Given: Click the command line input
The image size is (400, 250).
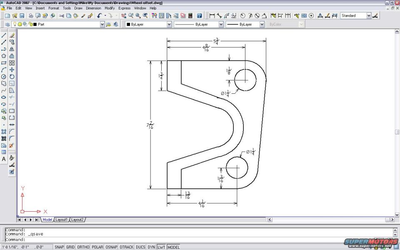Looking at the screenshot, I should 199,240.
